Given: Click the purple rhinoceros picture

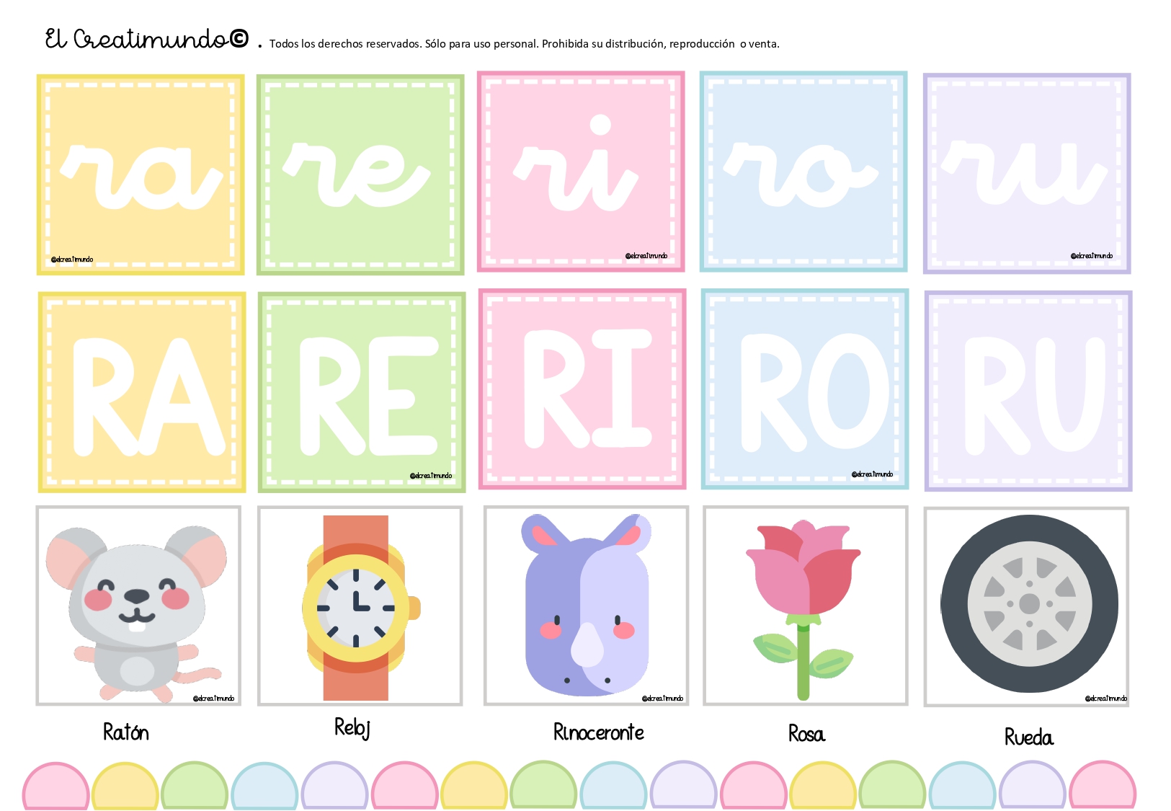Looking at the screenshot, I should (586, 606).
